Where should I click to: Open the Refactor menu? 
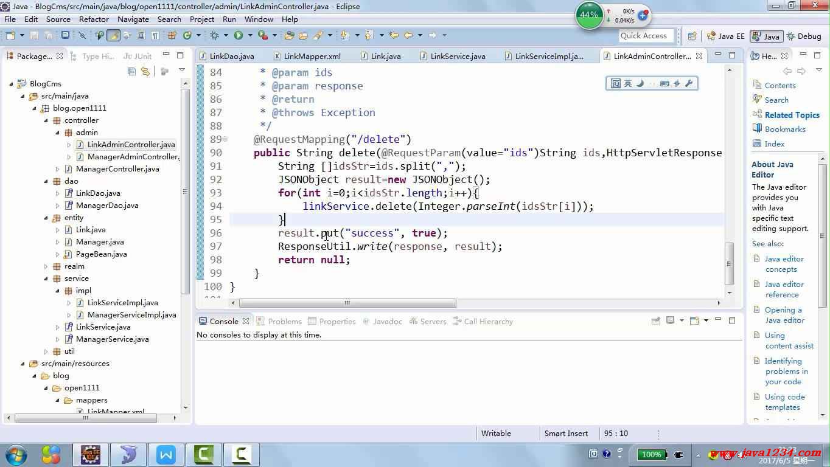point(94,19)
